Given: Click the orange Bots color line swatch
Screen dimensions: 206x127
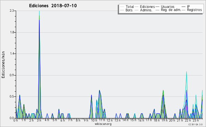Looking at the screenshot, I should [x=122, y=10].
